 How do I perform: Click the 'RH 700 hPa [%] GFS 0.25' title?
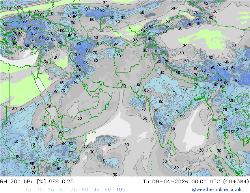[37, 182]
